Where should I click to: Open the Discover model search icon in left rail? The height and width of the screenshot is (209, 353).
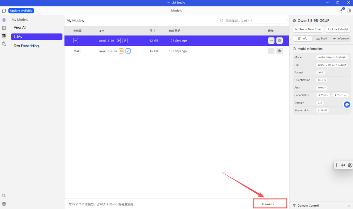click(x=4, y=44)
